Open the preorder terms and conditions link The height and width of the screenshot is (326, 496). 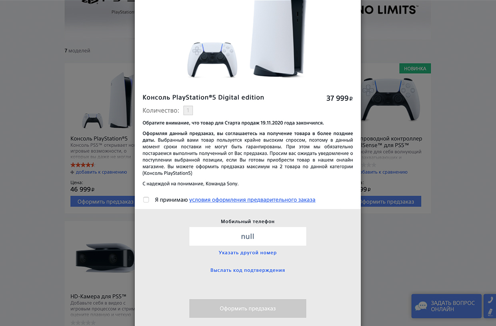252,200
